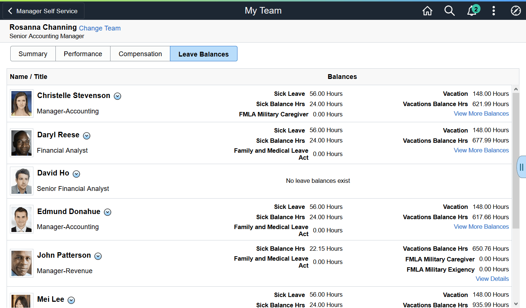The height and width of the screenshot is (308, 526).
Task: Click the Senior Financial Analyst title
Action: 73,189
